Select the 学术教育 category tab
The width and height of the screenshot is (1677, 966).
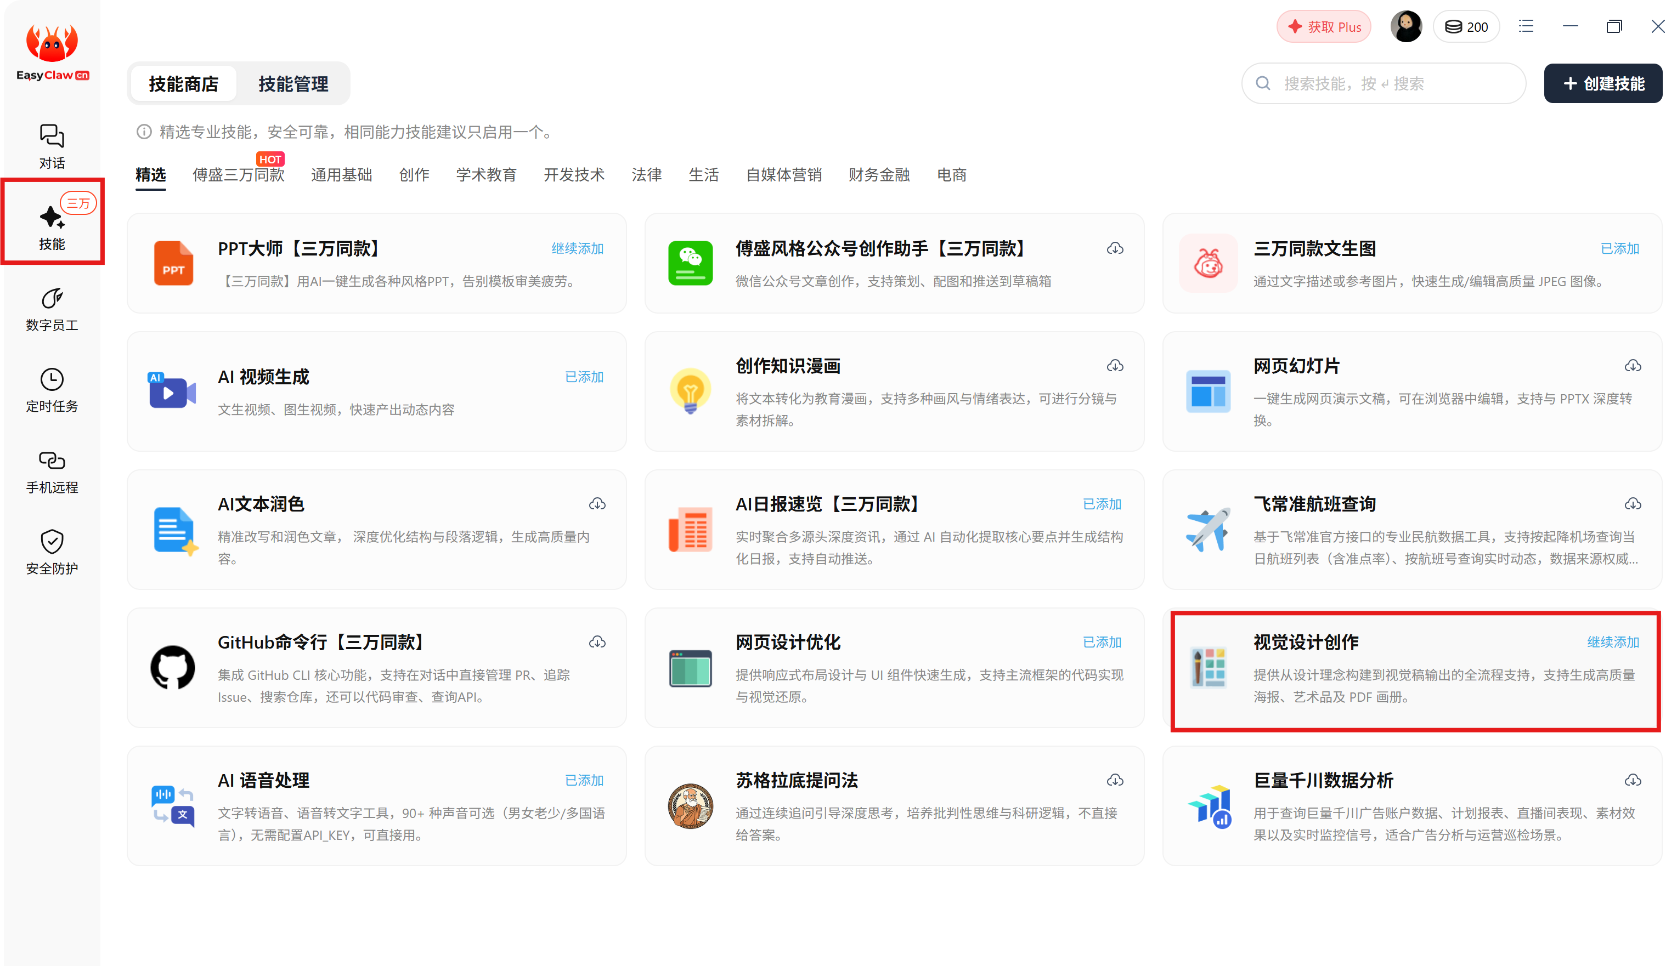coord(486,174)
